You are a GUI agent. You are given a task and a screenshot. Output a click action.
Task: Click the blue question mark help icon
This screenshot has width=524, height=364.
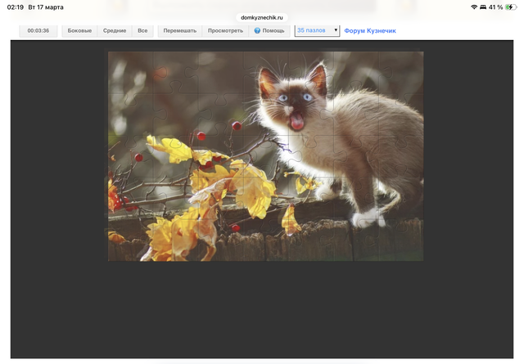(257, 30)
